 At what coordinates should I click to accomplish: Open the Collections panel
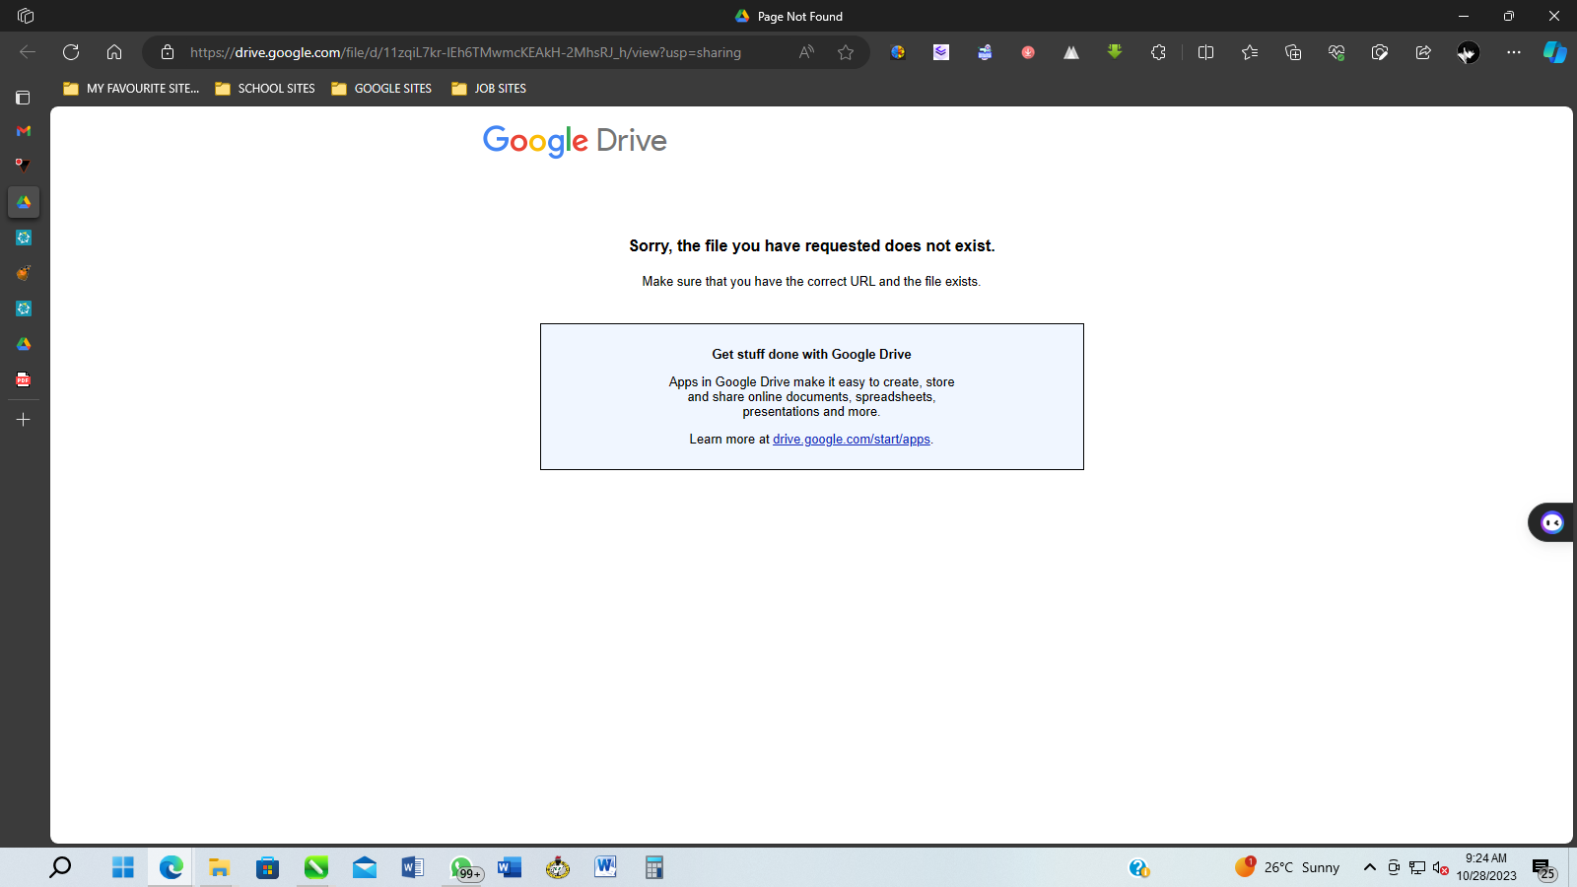pyautogui.click(x=1293, y=52)
